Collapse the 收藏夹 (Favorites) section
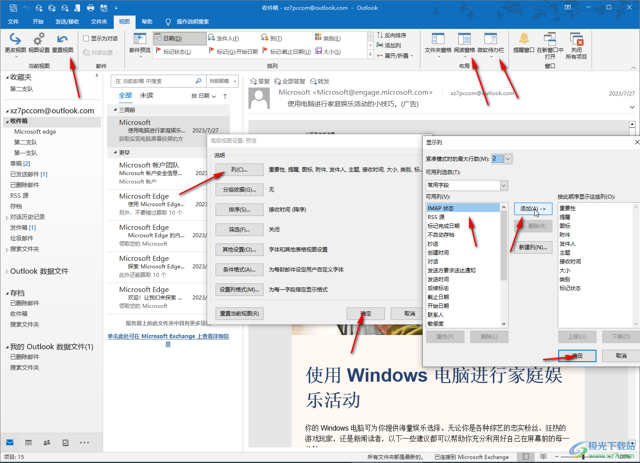 (7, 78)
